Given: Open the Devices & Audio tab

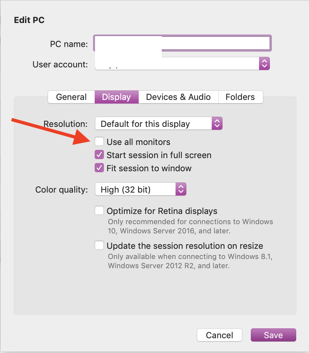Looking at the screenshot, I should point(178,97).
